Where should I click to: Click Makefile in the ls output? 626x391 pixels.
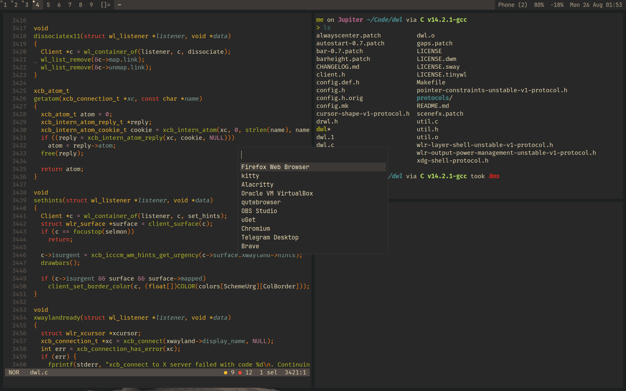pyautogui.click(x=431, y=82)
